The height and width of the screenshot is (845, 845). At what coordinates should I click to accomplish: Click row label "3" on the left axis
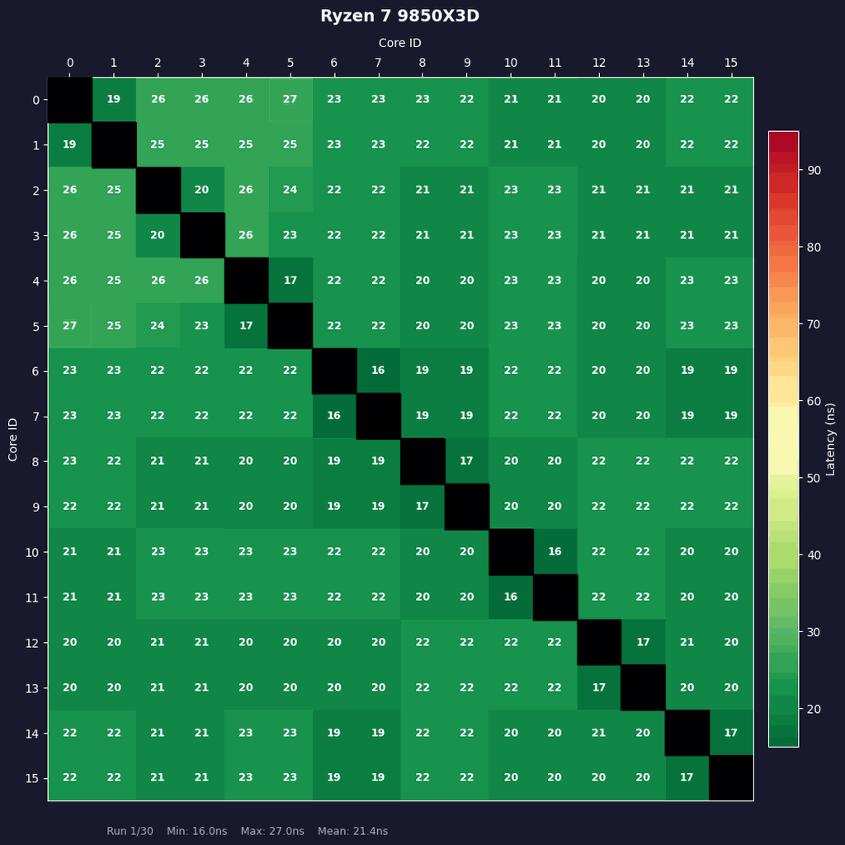(x=36, y=236)
